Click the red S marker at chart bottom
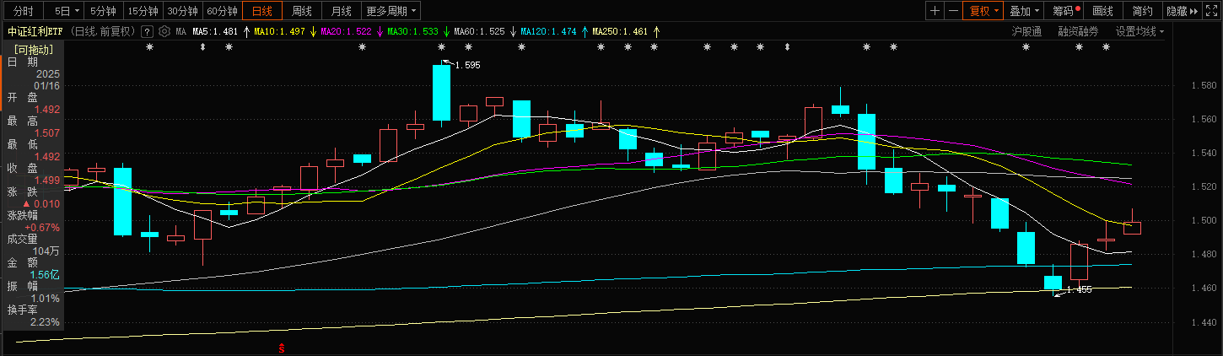The width and height of the screenshot is (1223, 356). [x=282, y=348]
